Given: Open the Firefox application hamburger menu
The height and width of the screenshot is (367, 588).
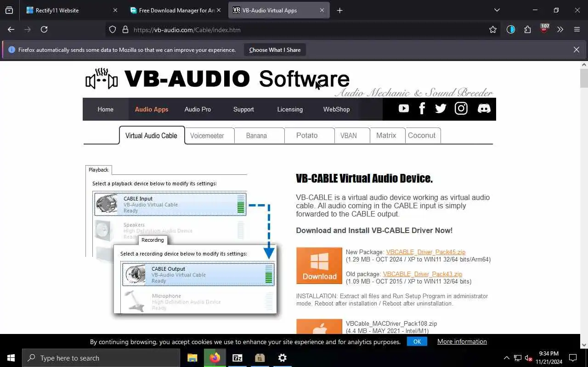Looking at the screenshot, I should pyautogui.click(x=577, y=29).
